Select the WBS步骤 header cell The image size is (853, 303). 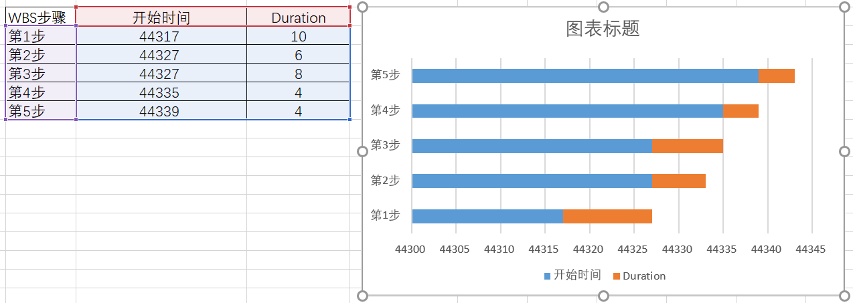[x=41, y=17]
